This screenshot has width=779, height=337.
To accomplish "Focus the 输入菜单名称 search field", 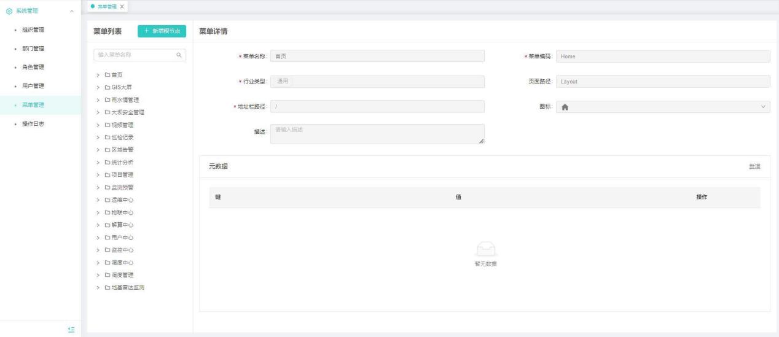I will [x=132, y=55].
